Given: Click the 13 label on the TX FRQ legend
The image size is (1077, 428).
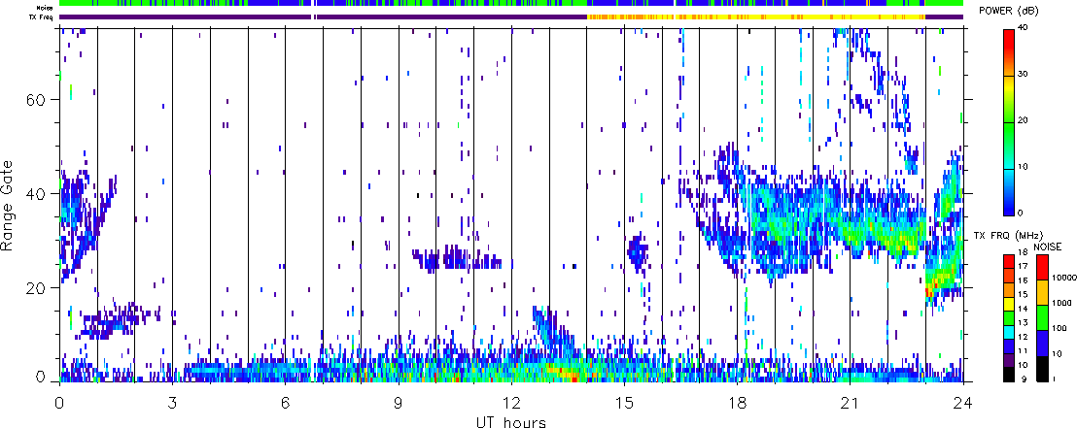Looking at the screenshot, I should tap(1023, 323).
